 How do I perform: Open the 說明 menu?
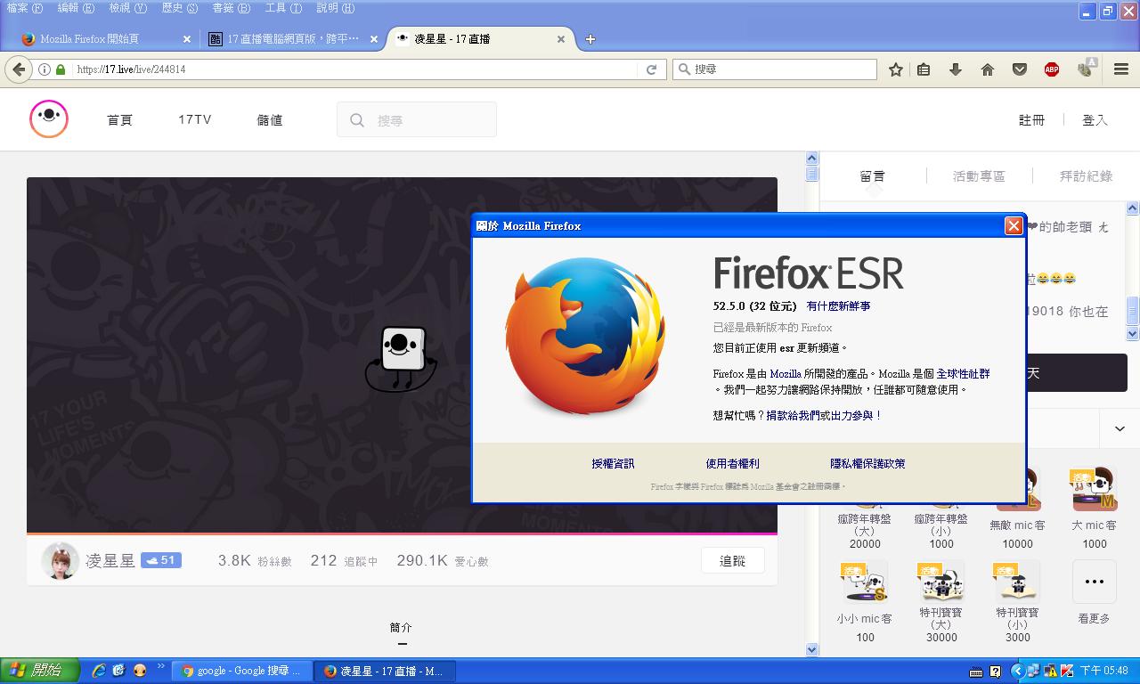tap(336, 8)
